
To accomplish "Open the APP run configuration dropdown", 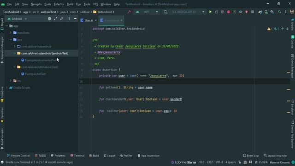I will 147,12.
